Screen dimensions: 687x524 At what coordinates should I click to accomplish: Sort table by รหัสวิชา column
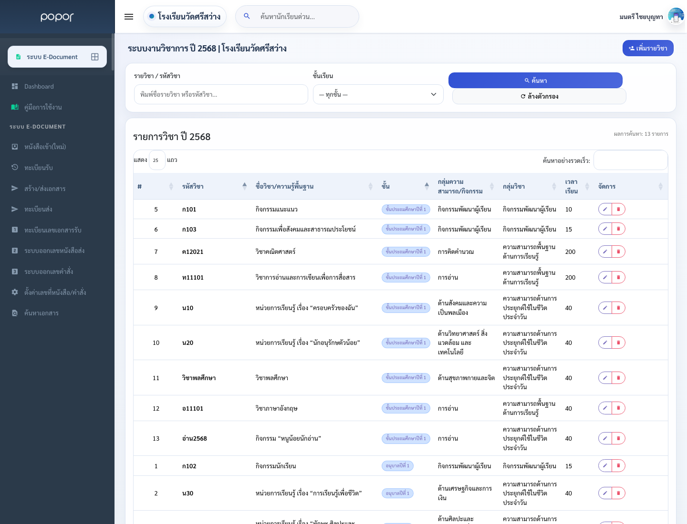point(214,186)
